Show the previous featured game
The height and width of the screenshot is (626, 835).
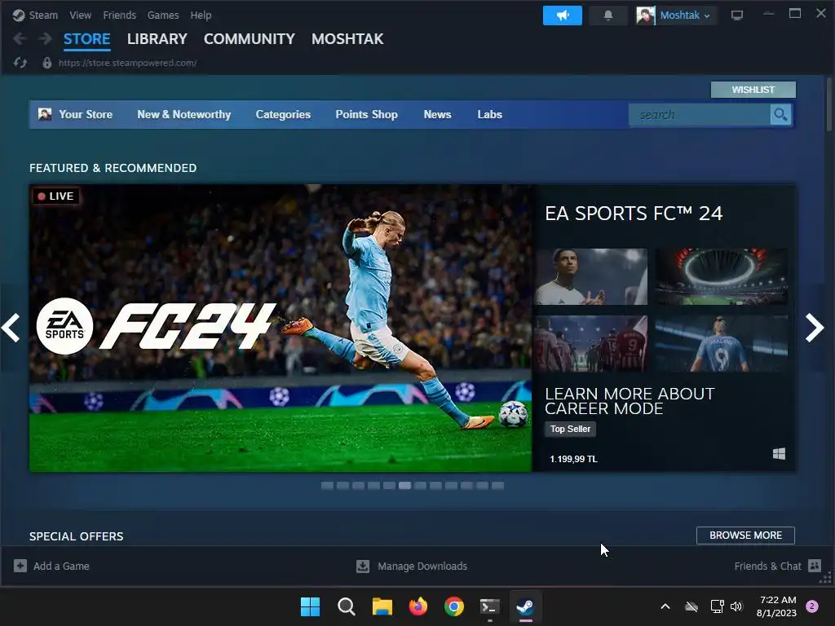coord(11,328)
